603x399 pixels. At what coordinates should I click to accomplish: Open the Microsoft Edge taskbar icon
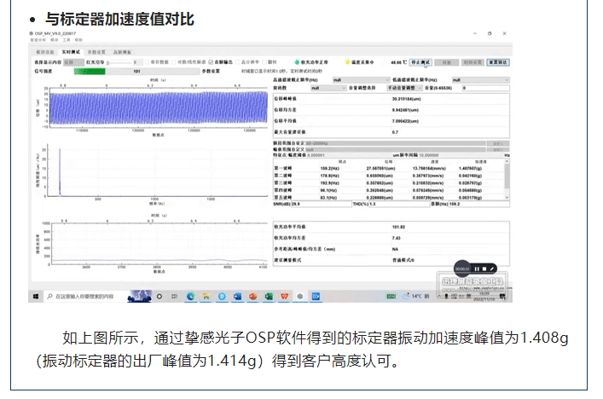tap(191, 296)
